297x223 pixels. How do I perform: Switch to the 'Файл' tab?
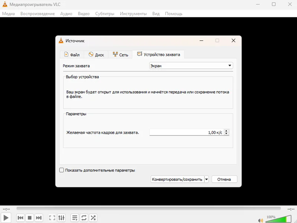[x=72, y=55]
